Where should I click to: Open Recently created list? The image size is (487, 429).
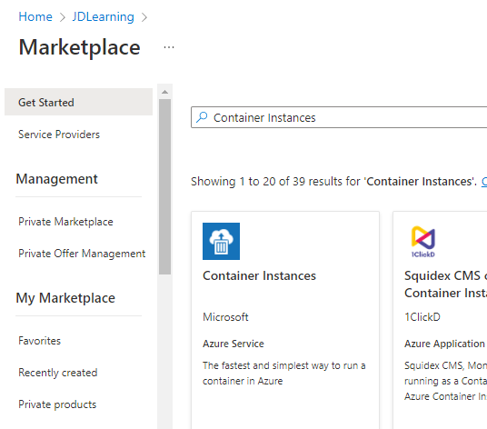click(58, 373)
